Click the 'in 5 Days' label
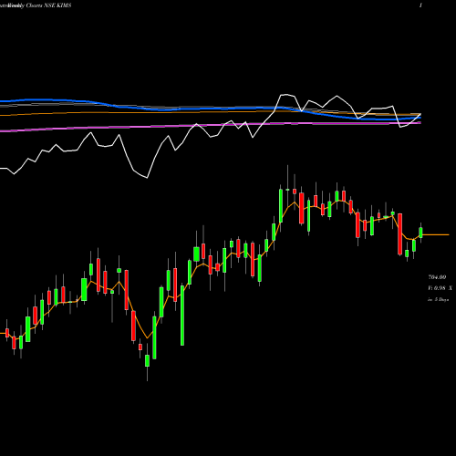This screenshot has width=456, height=456. pyautogui.click(x=438, y=299)
